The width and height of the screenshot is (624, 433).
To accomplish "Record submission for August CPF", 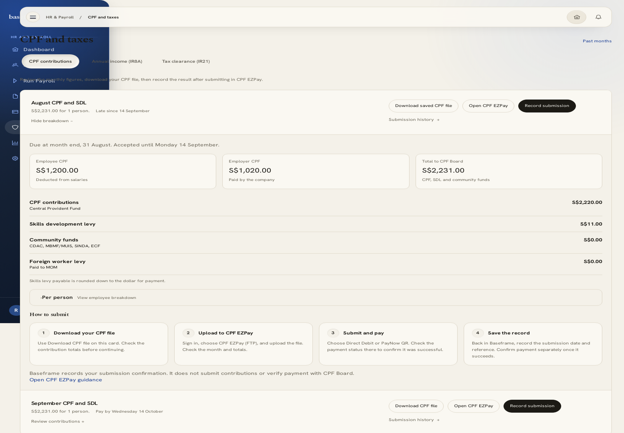I will tap(547, 106).
